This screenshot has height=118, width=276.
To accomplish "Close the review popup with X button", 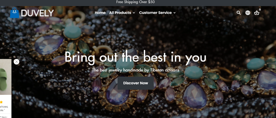I will (17, 62).
